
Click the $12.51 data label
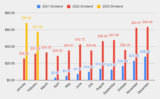[111, 65]
